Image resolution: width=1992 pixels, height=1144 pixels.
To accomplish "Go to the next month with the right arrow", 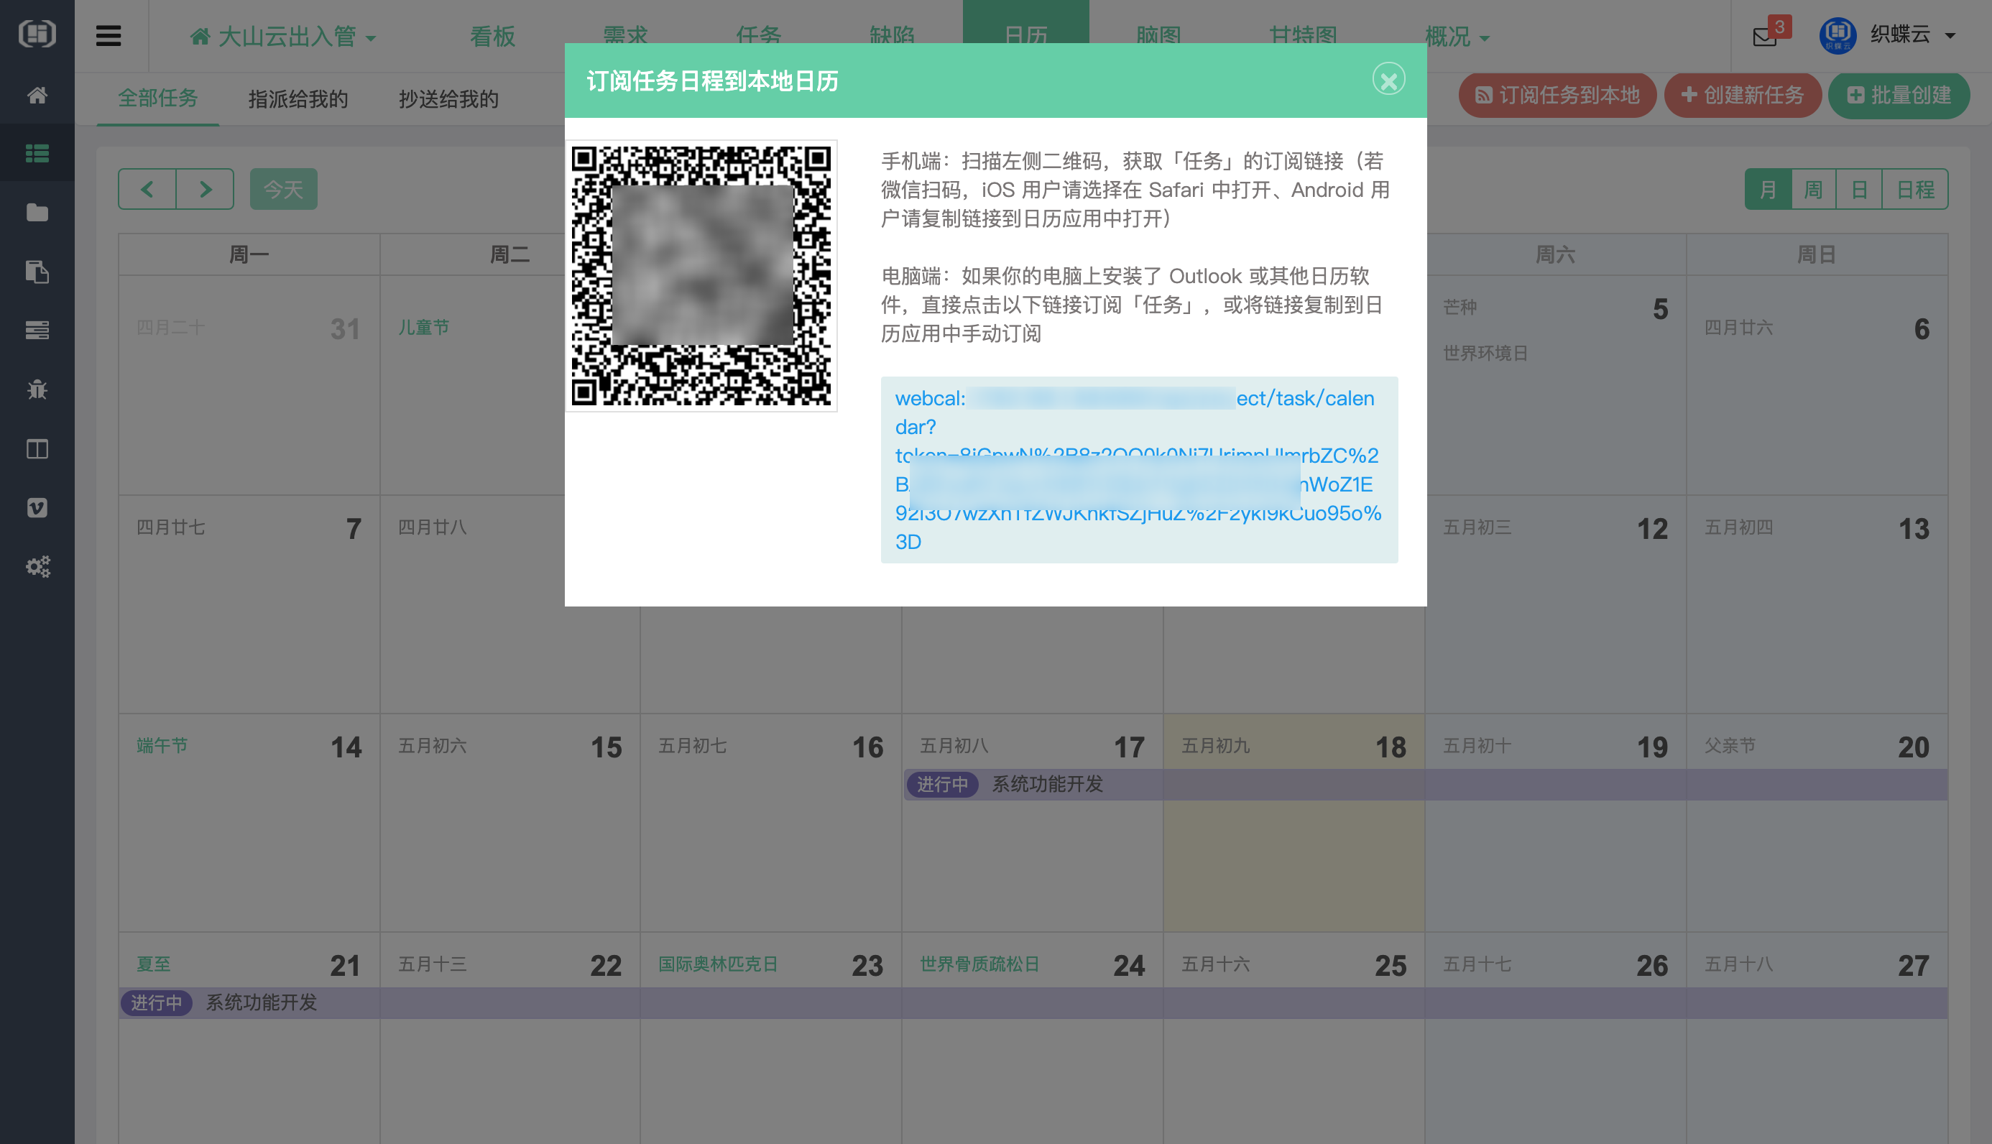I will [205, 190].
